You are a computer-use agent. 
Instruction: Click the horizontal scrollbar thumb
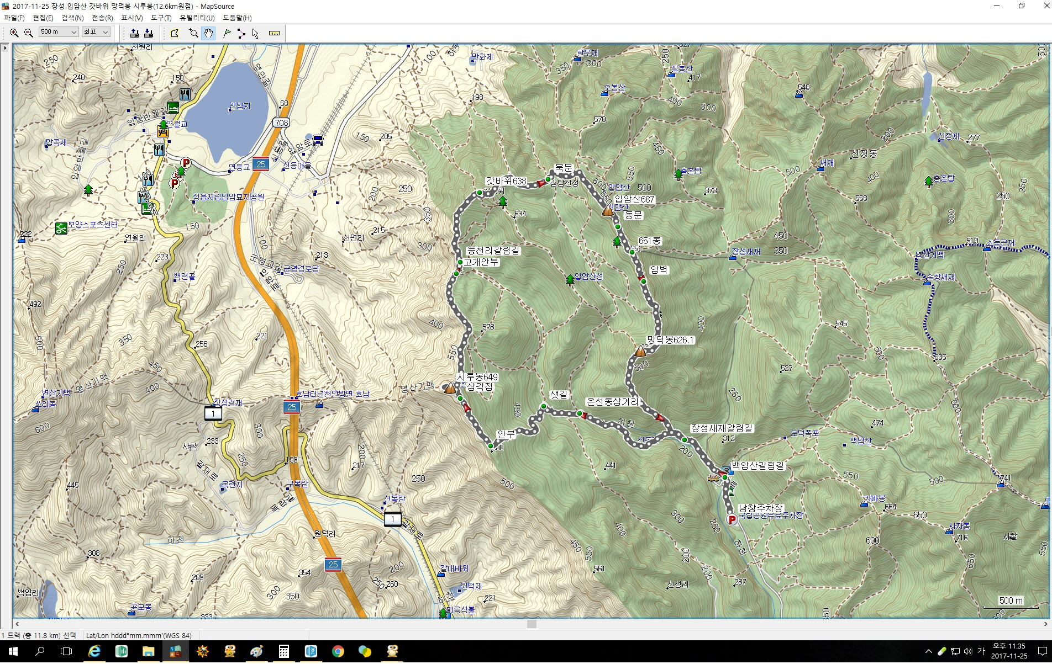pos(532,624)
